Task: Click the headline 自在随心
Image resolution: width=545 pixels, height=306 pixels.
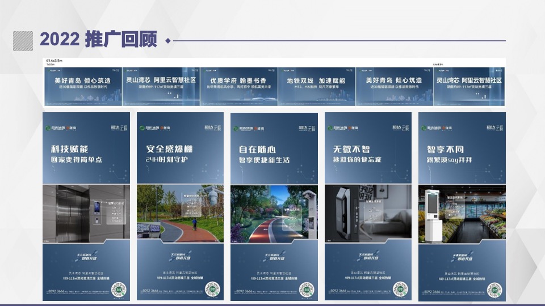Action: 258,150
